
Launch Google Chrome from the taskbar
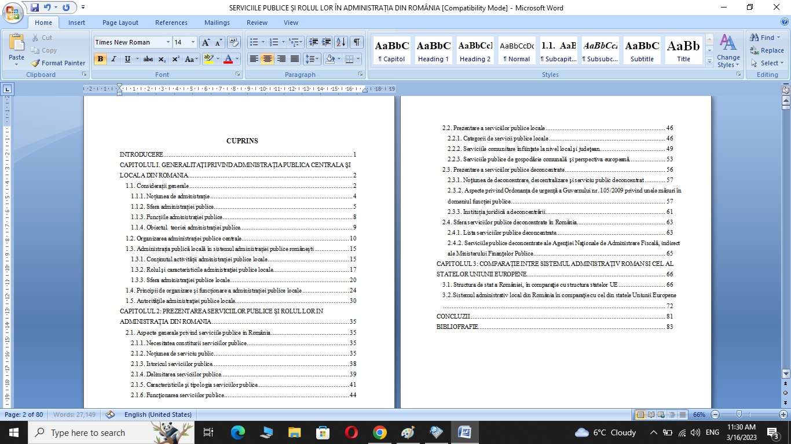coord(379,432)
